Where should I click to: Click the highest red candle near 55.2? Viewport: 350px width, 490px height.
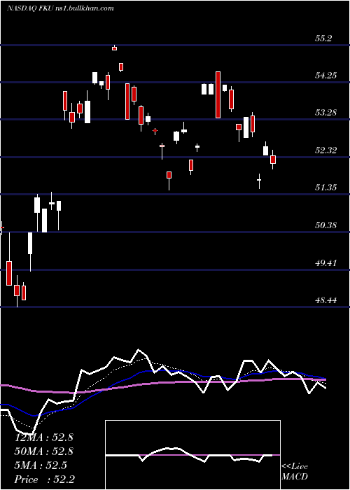114,48
